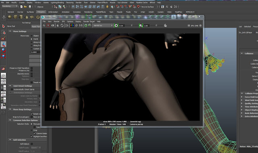The image size is (258, 153).
Task: Select the Paint selection tool
Action: click(3, 38)
